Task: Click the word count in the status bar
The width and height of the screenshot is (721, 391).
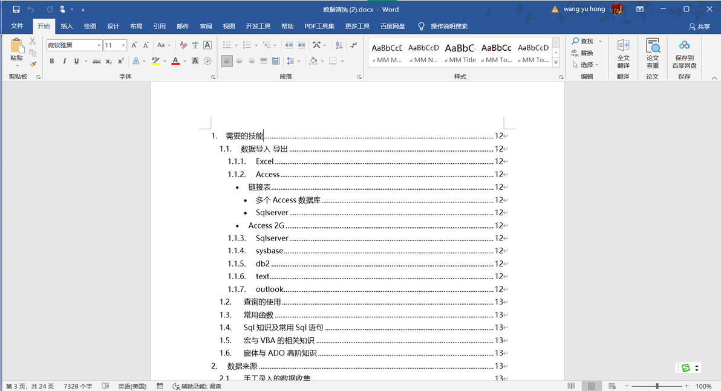Action: (x=77, y=386)
